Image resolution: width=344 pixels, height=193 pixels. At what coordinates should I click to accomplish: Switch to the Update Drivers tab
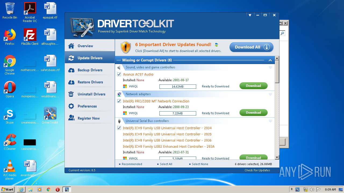click(x=90, y=58)
